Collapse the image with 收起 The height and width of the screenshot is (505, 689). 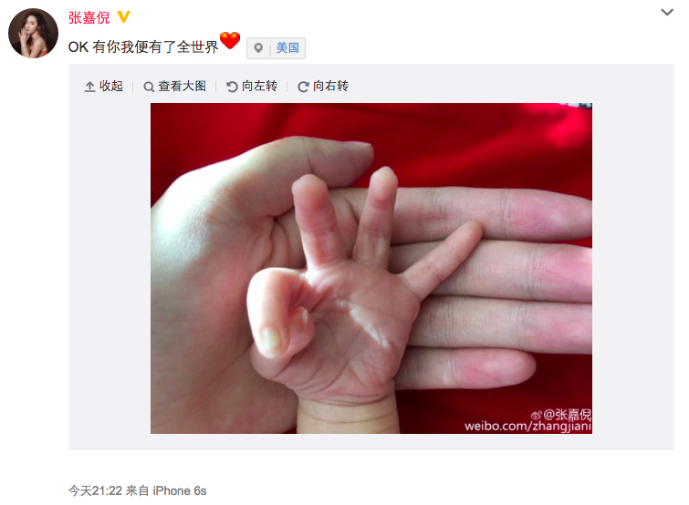pyautogui.click(x=104, y=86)
